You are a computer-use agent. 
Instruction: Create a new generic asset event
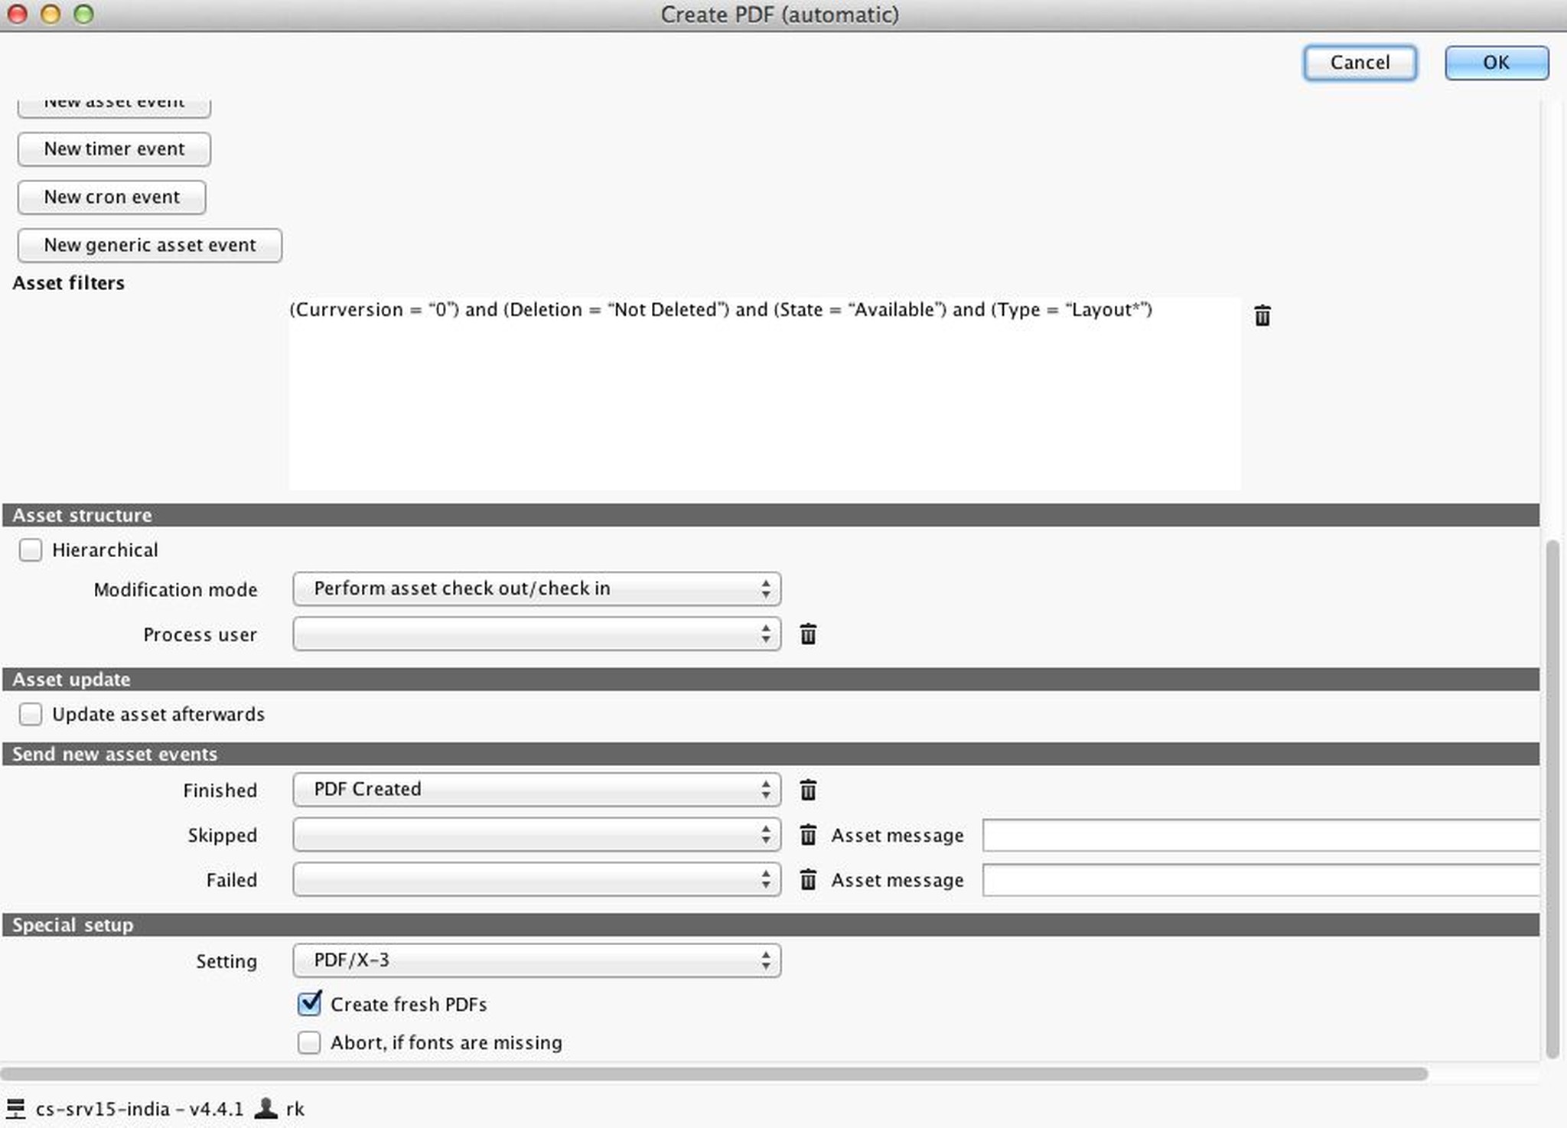point(149,245)
